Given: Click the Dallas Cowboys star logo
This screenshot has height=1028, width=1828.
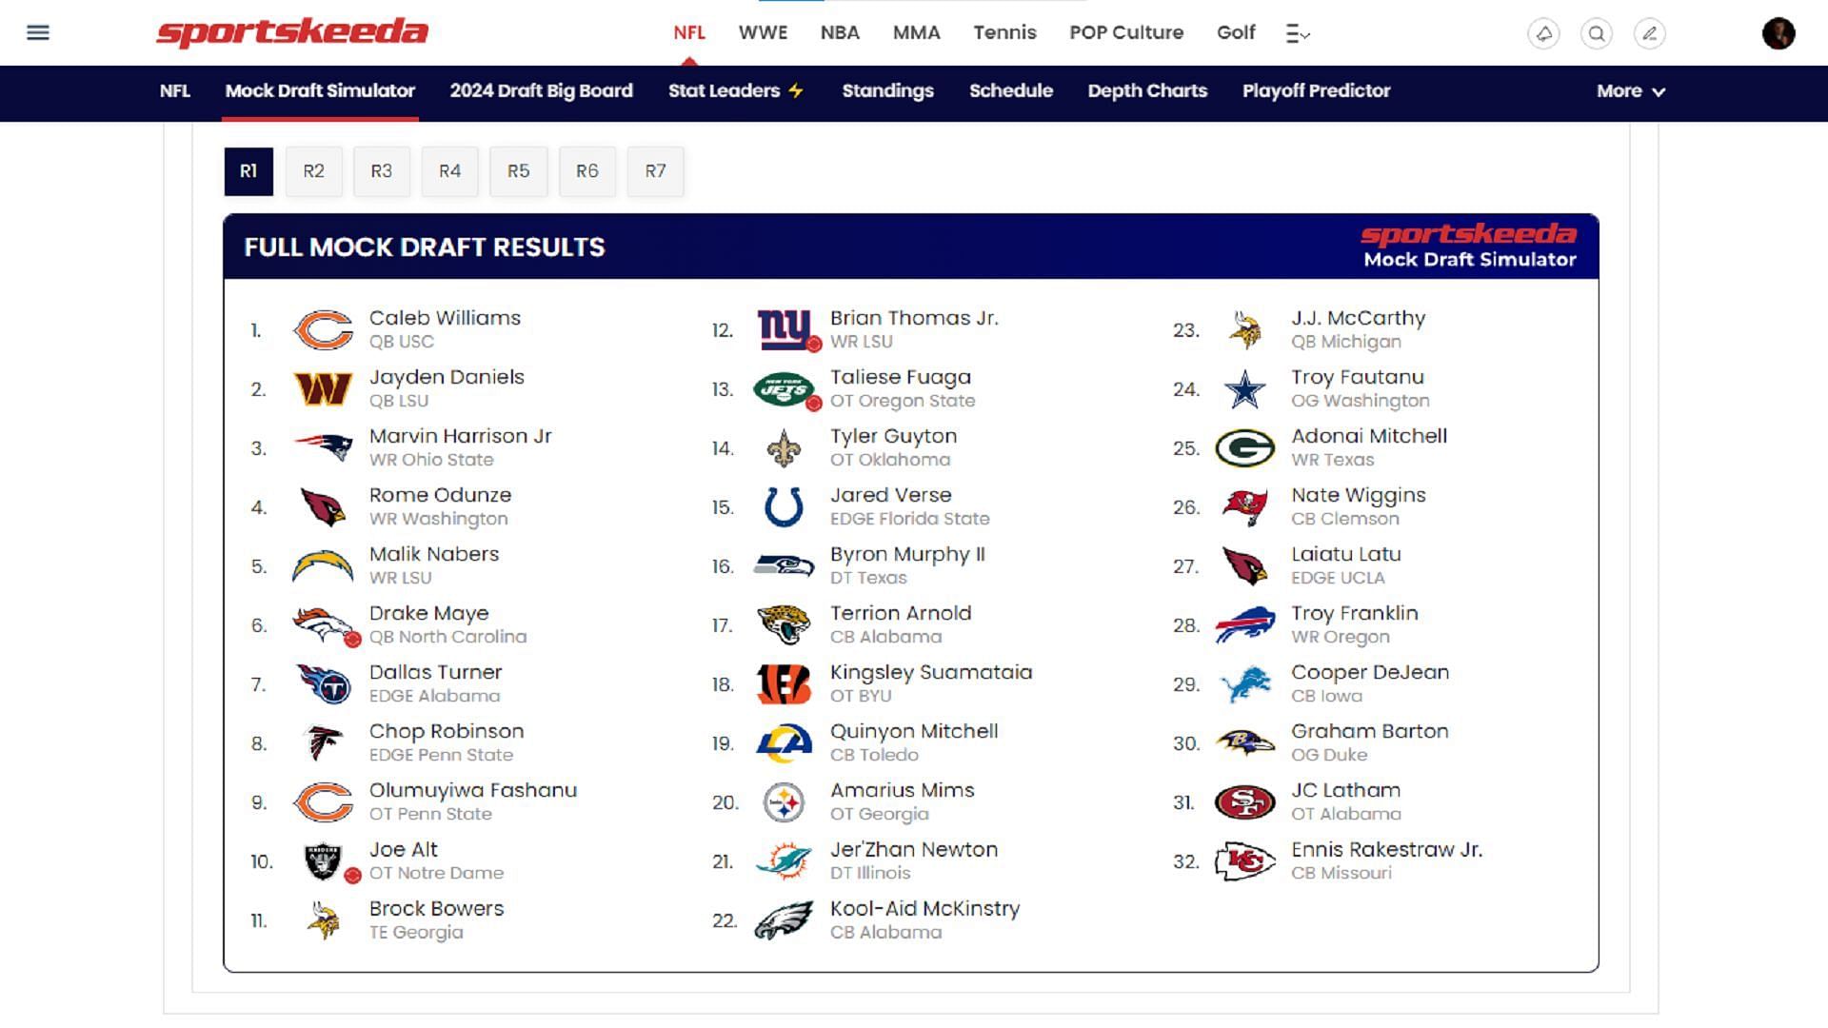Looking at the screenshot, I should (1244, 389).
